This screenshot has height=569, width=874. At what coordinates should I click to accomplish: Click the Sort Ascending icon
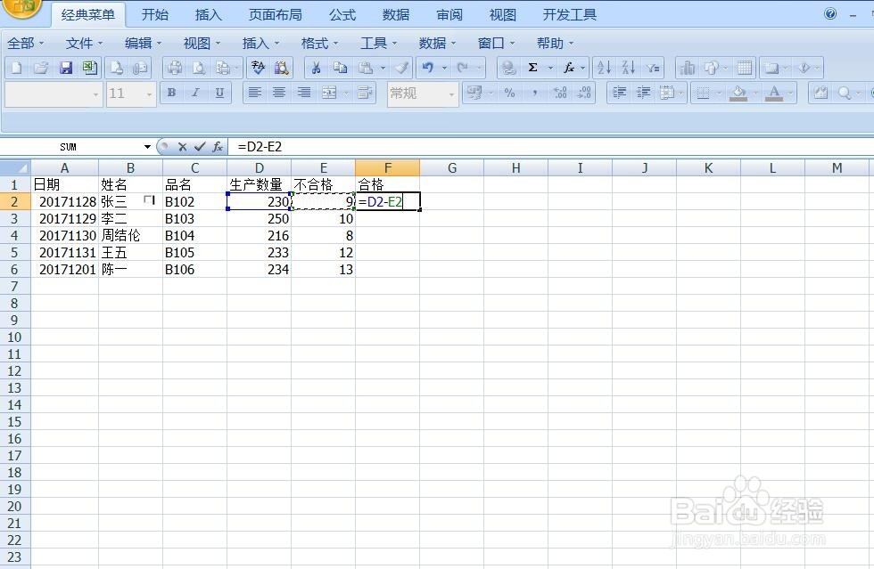(605, 67)
